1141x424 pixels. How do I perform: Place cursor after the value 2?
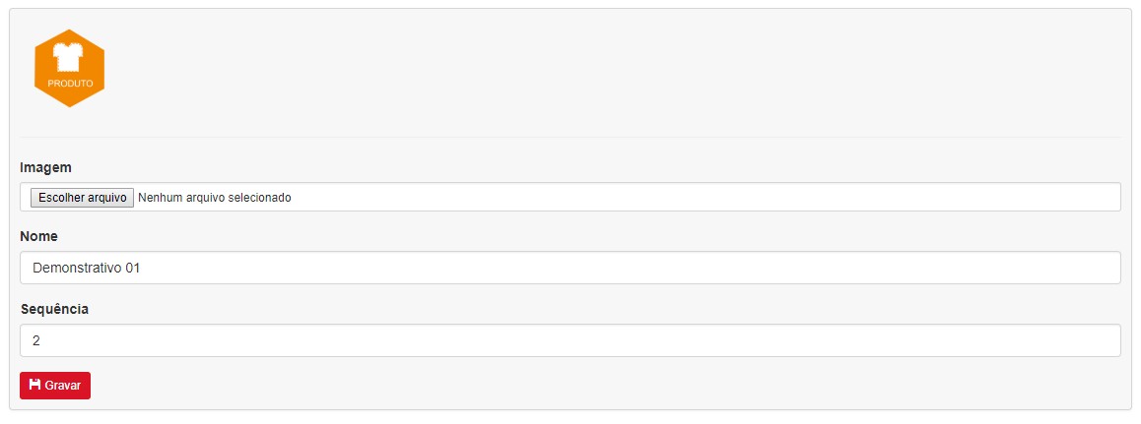40,340
